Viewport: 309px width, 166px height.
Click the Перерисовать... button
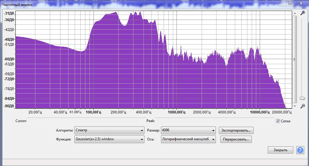[x=236, y=139]
